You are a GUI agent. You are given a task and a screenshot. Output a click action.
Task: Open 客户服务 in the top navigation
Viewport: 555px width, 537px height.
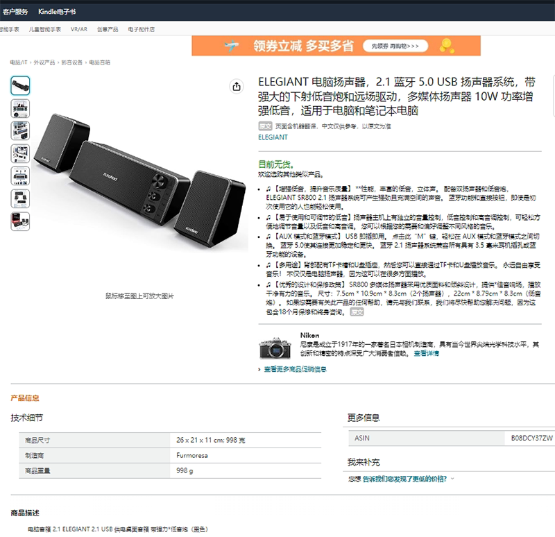[x=15, y=12]
